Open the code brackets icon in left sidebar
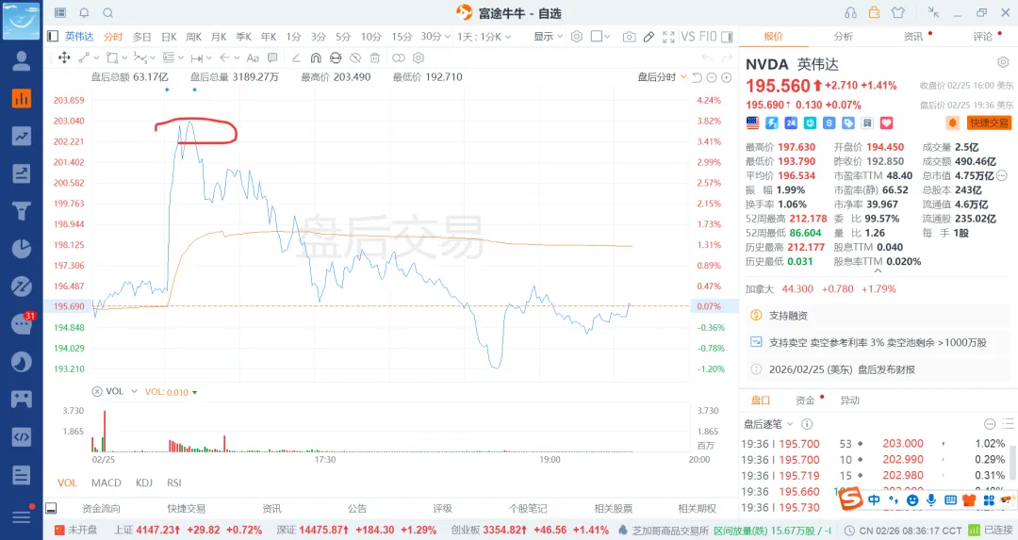Image resolution: width=1018 pixels, height=540 pixels. [x=22, y=436]
